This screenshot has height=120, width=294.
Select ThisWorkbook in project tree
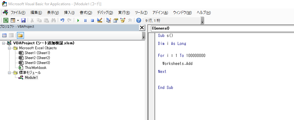point(36,67)
